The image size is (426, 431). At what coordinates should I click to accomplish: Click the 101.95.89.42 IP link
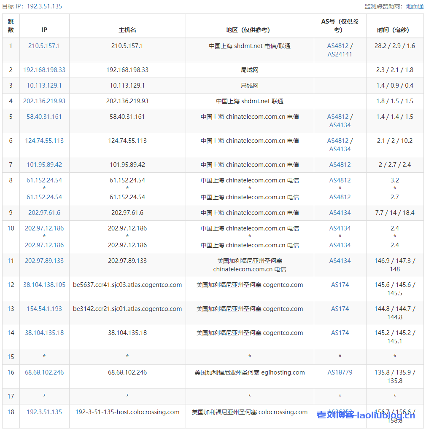44,165
